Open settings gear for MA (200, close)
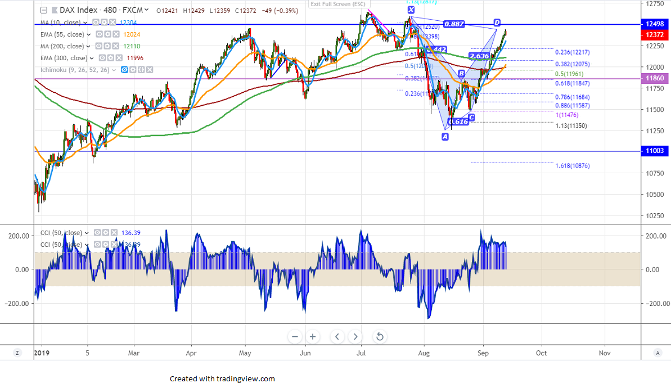The height and width of the screenshot is (383, 671). pyautogui.click(x=107, y=46)
